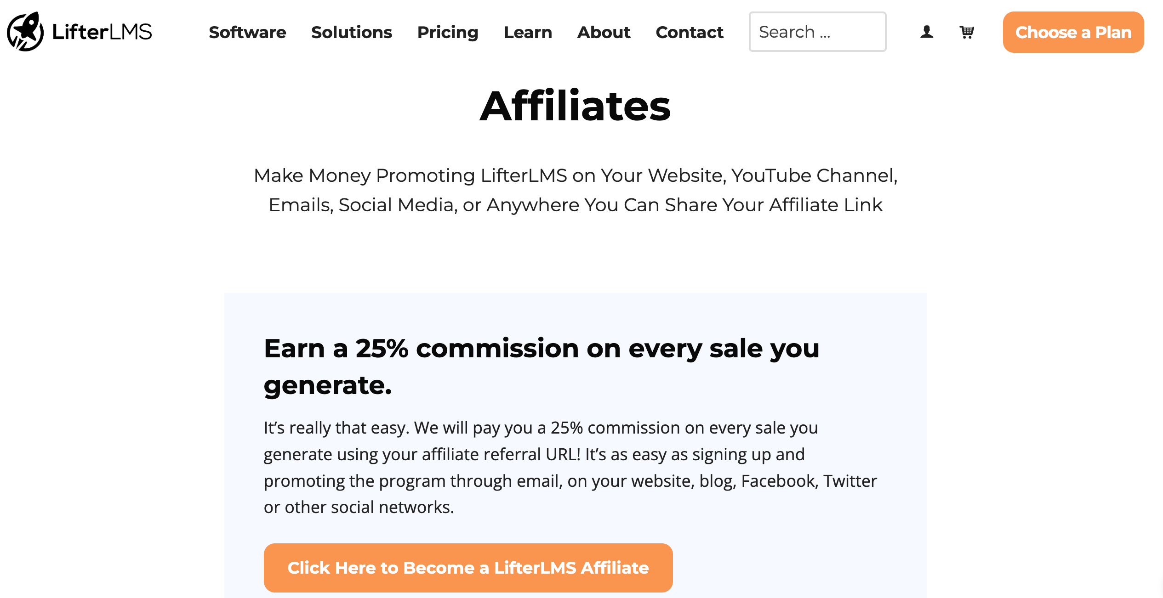
Task: Open the Pricing page
Action: pyautogui.click(x=448, y=32)
